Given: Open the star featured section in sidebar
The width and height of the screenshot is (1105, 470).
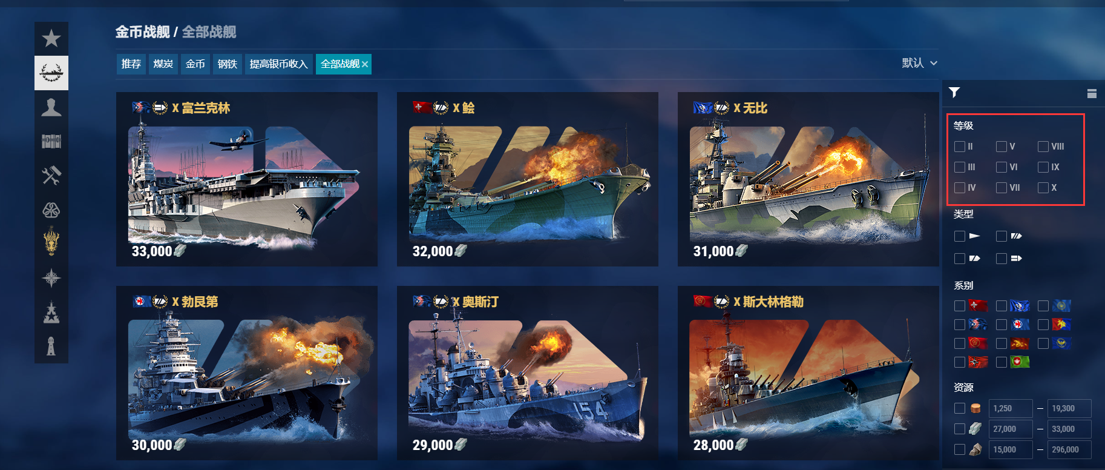Looking at the screenshot, I should point(51,39).
